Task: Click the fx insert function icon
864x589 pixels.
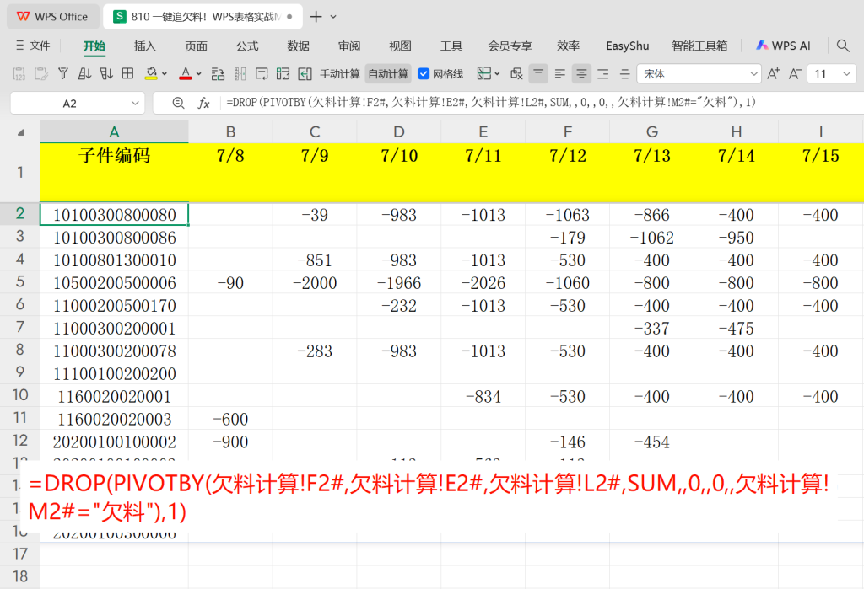Action: 204,103
